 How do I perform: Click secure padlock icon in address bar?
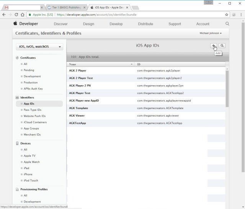[x=30, y=15]
